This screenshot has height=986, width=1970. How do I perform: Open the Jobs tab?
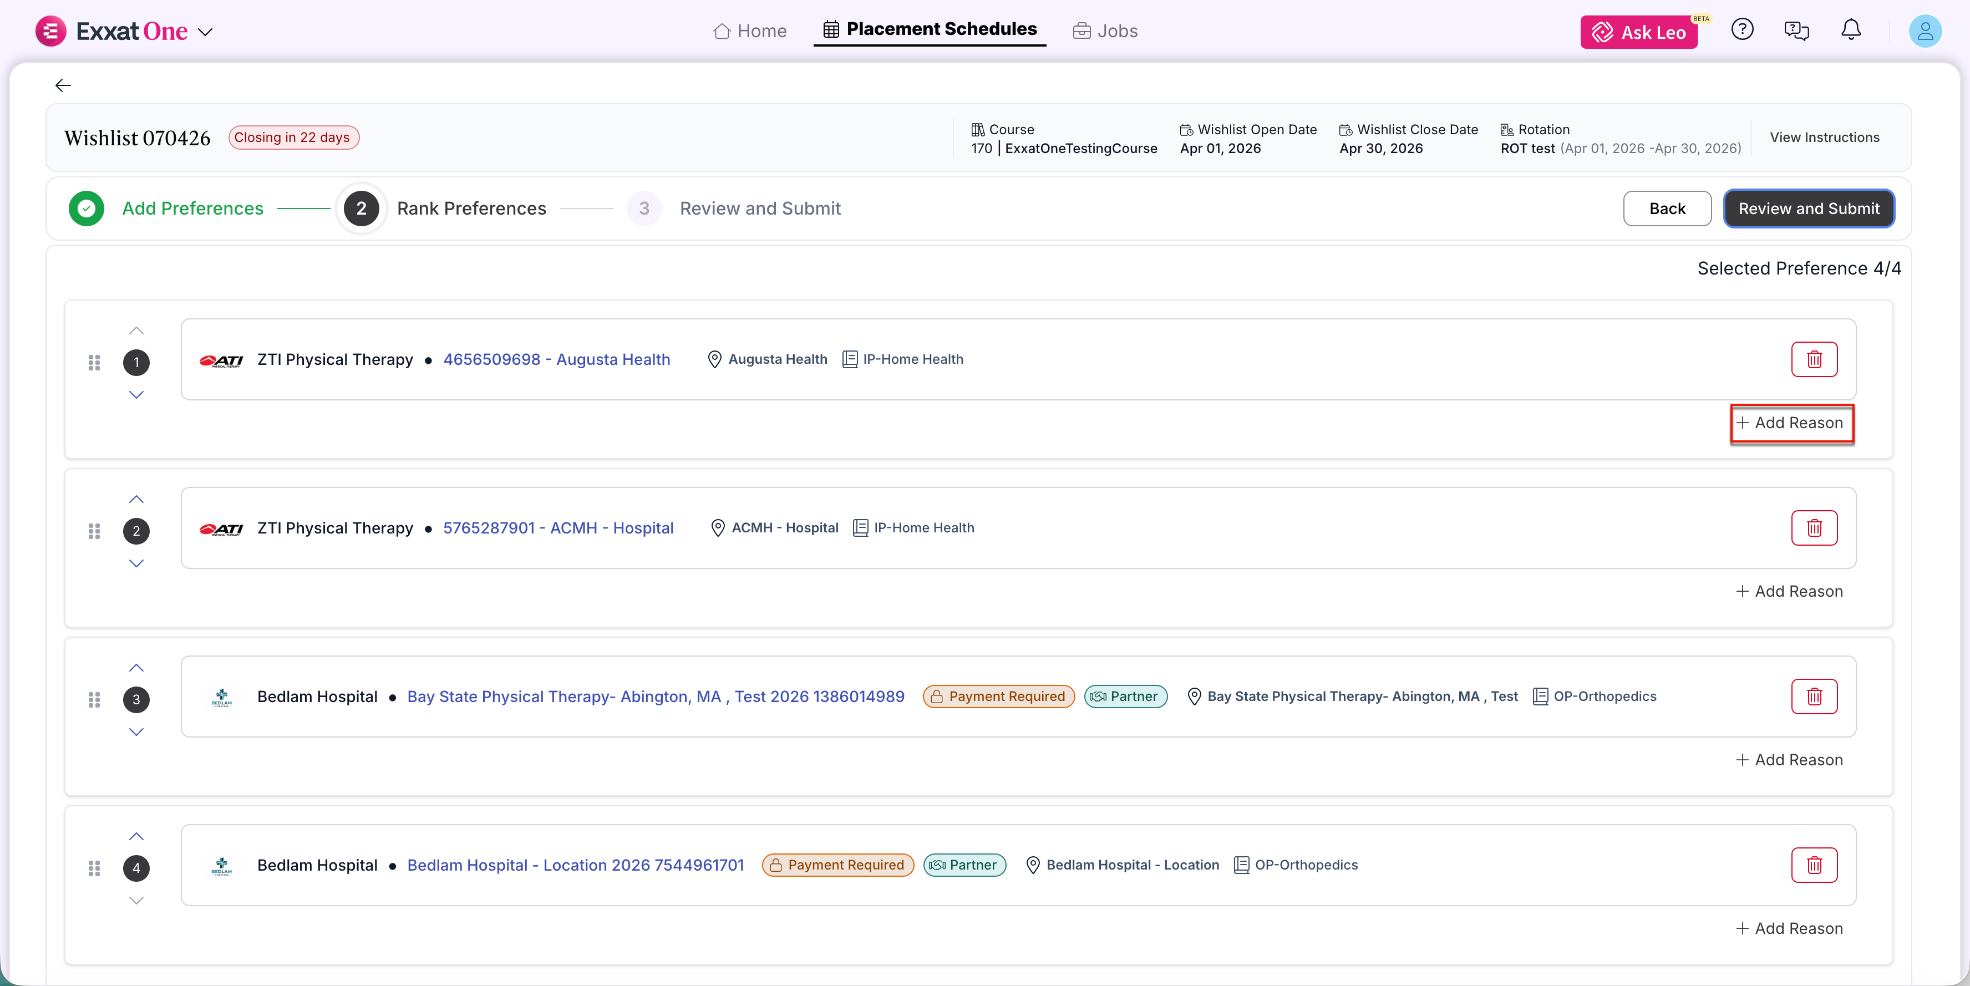(x=1105, y=31)
